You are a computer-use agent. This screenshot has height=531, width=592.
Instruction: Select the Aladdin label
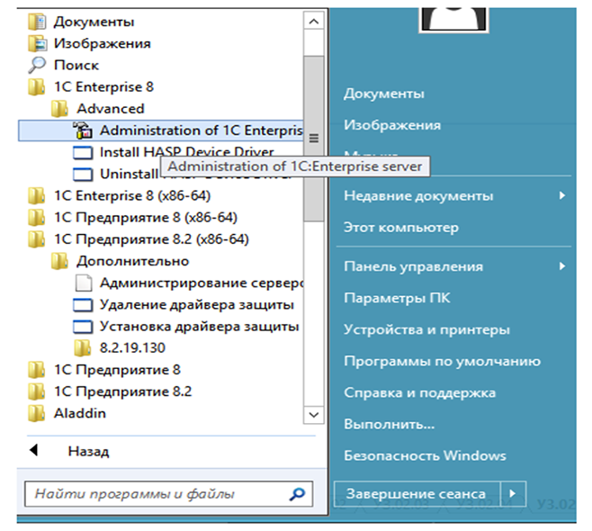point(80,413)
